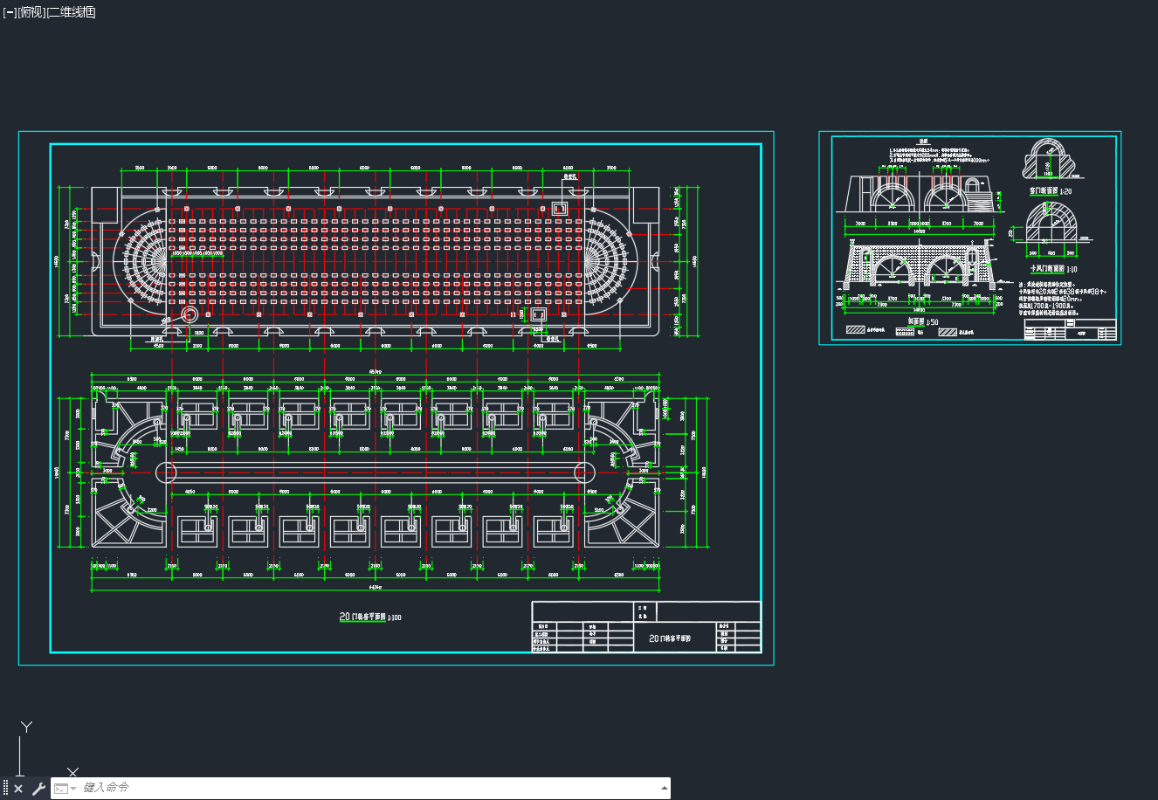Select title block text 20门轮窑平面图
This screenshot has width=1158, height=800.
tap(670, 638)
